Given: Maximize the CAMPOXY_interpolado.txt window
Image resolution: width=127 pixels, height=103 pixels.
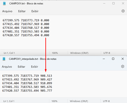Looking at the screenshot, I should 113,59.
